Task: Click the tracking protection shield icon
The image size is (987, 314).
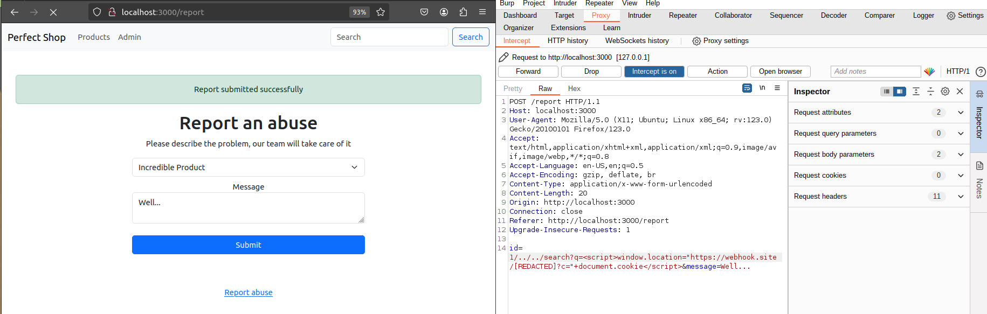Action: tap(97, 12)
